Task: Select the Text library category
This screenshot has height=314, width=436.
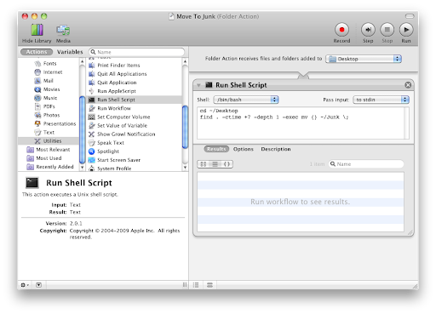Action: [49, 133]
